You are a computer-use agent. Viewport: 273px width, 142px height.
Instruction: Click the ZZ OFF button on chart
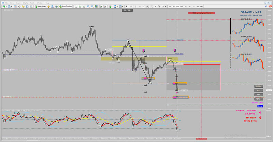click(x=127, y=11)
